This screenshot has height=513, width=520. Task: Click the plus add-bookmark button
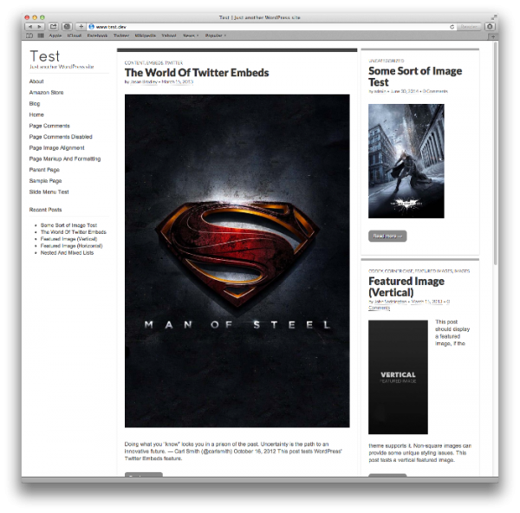pyautogui.click(x=81, y=27)
